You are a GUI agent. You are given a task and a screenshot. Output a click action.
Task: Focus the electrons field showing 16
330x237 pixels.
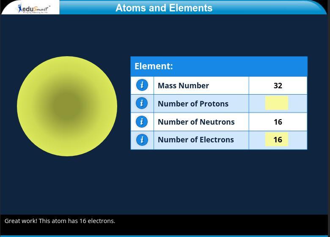point(277,139)
